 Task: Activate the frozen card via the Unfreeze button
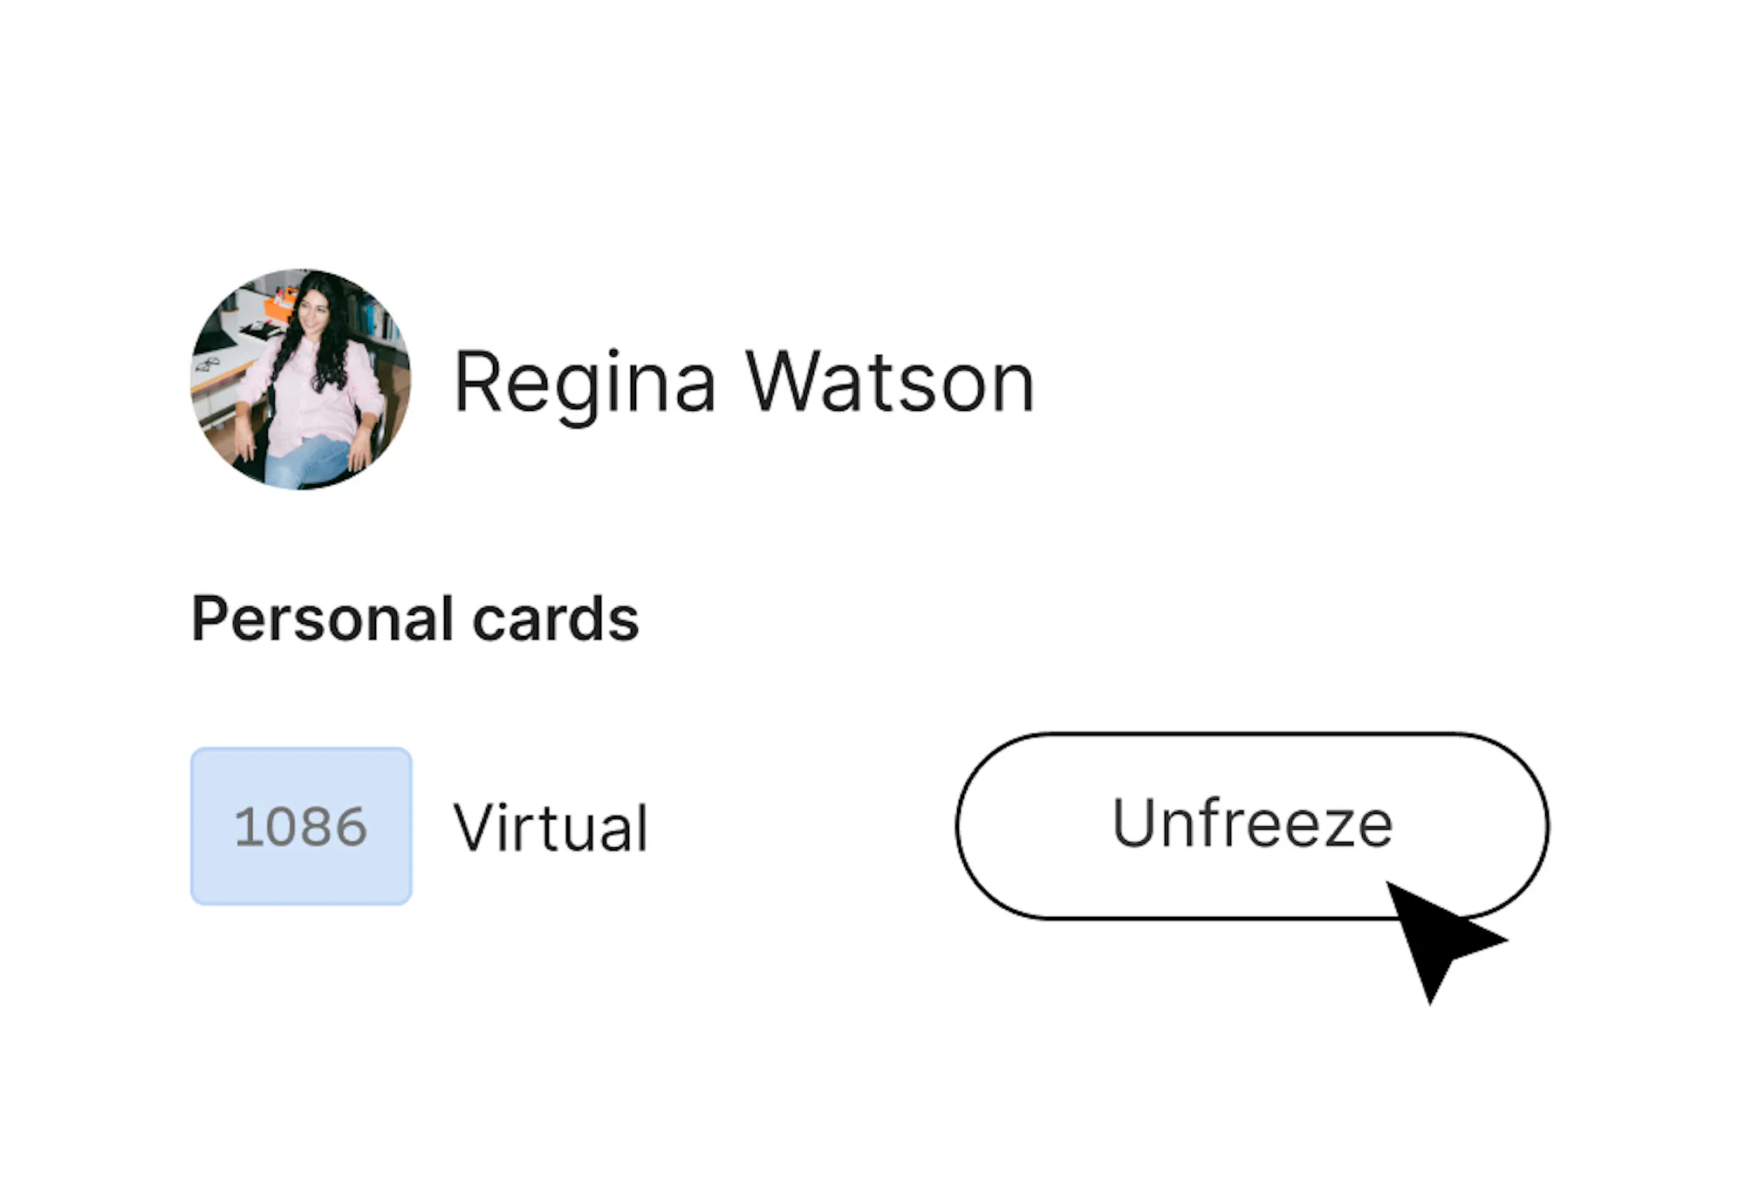point(1252,825)
